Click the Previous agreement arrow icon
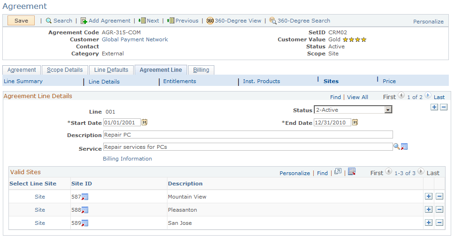Image resolution: width=454 pixels, height=238 pixels. [x=171, y=20]
